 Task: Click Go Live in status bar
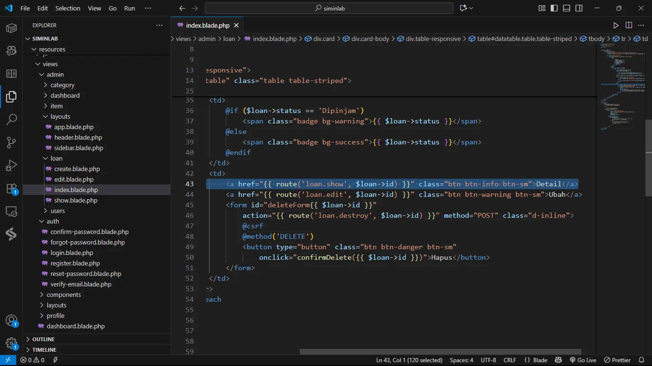pyautogui.click(x=583, y=360)
